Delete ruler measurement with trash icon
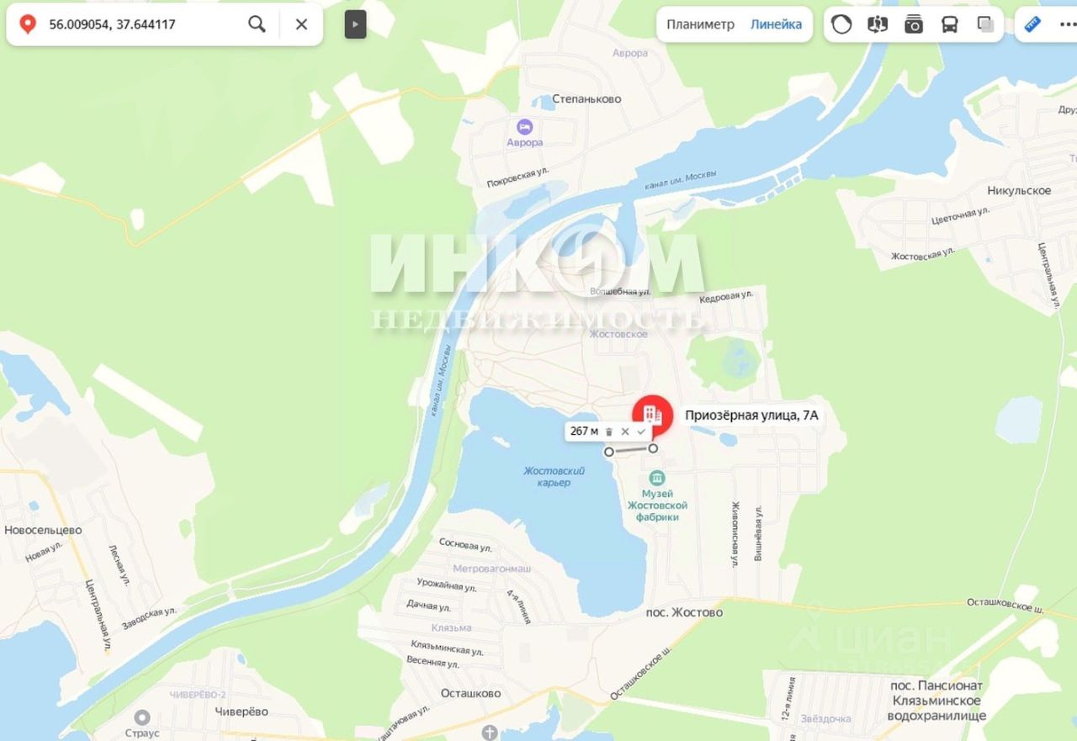Viewport: 1077px width, 741px height. pyautogui.click(x=609, y=431)
